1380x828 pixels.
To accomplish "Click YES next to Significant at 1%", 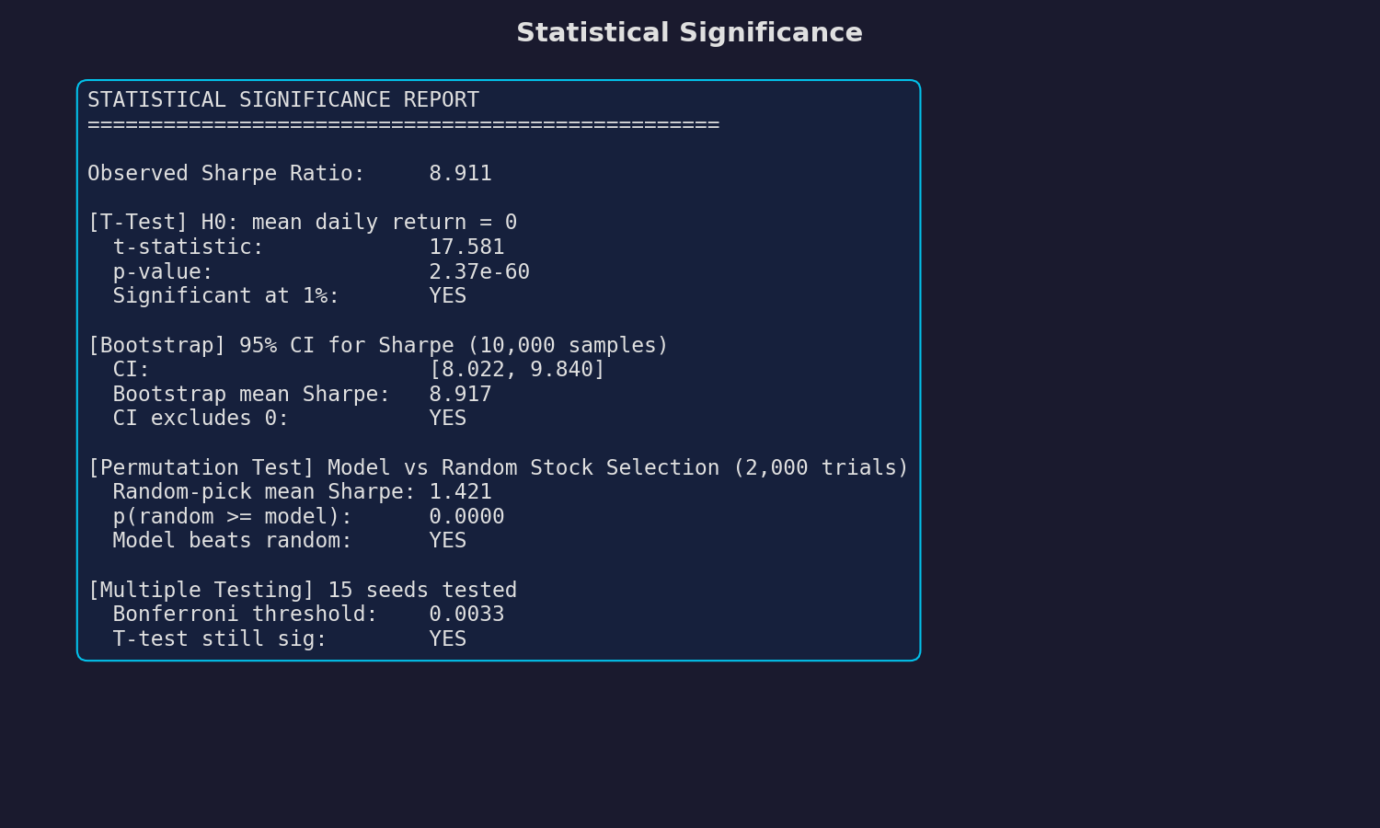I will point(447,295).
